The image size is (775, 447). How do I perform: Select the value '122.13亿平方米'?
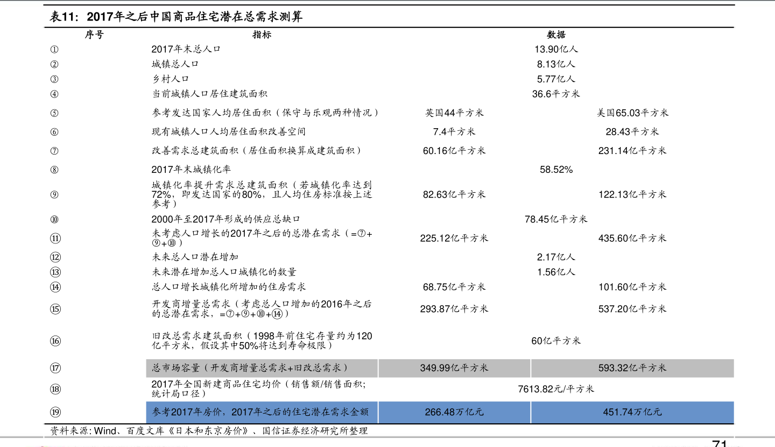coord(632,194)
